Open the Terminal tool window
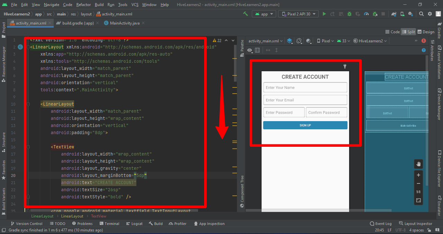The image size is (443, 234). click(x=109, y=224)
